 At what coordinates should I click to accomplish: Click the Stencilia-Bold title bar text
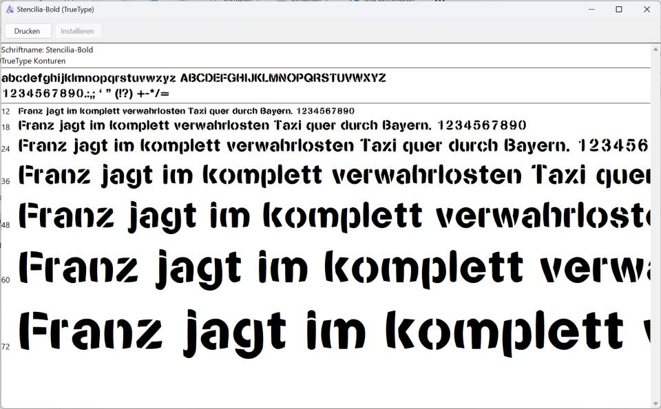pos(55,10)
